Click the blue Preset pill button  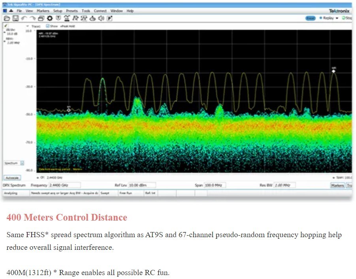(310, 18)
